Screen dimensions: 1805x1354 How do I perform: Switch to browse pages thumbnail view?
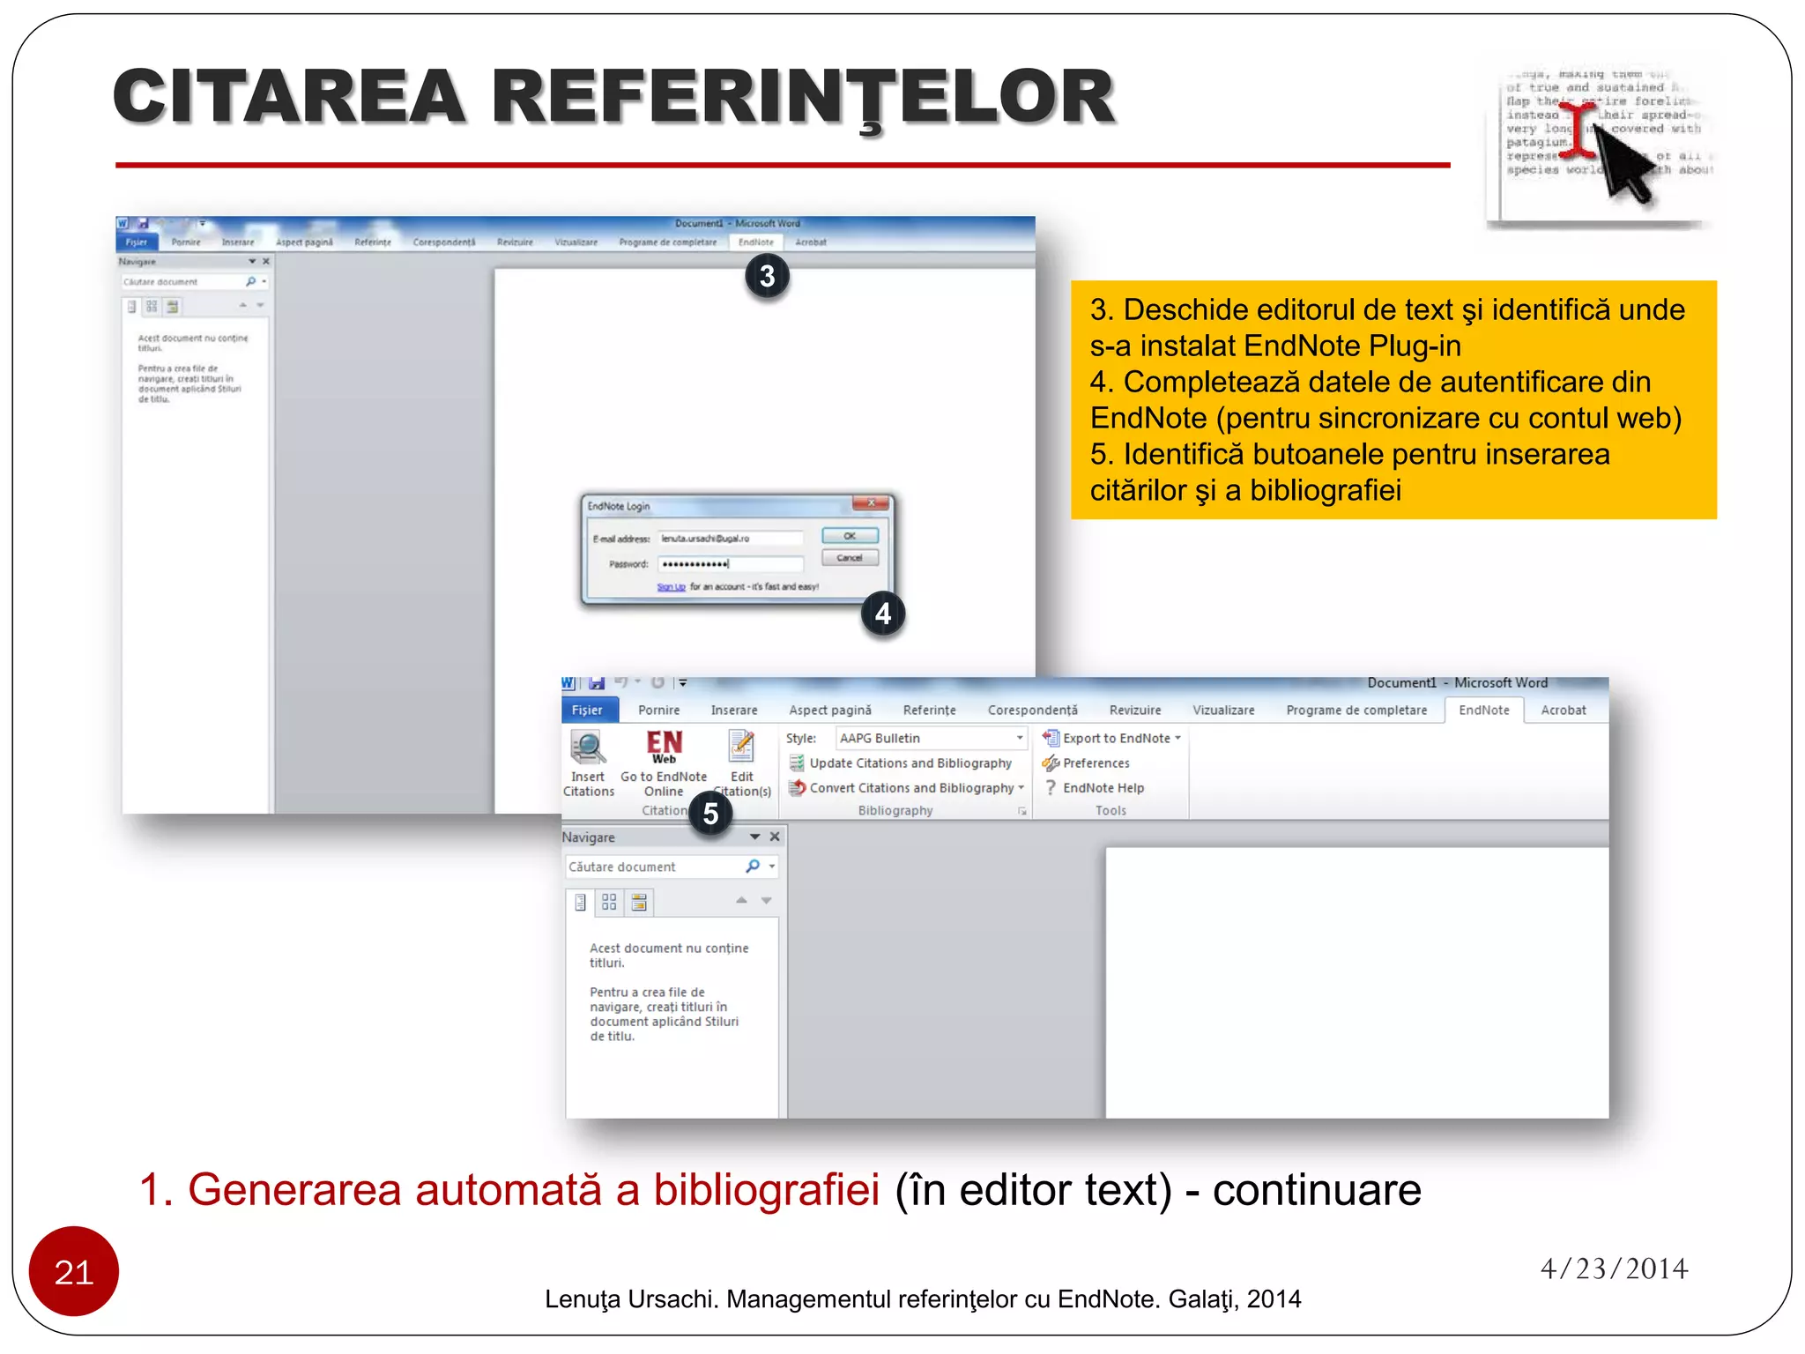[x=609, y=902]
